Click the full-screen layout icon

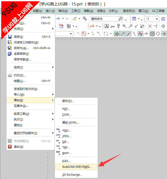click(x=134, y=19)
